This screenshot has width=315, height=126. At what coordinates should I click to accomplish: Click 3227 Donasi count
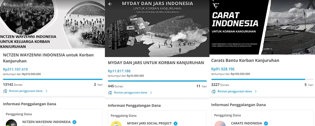point(220,85)
